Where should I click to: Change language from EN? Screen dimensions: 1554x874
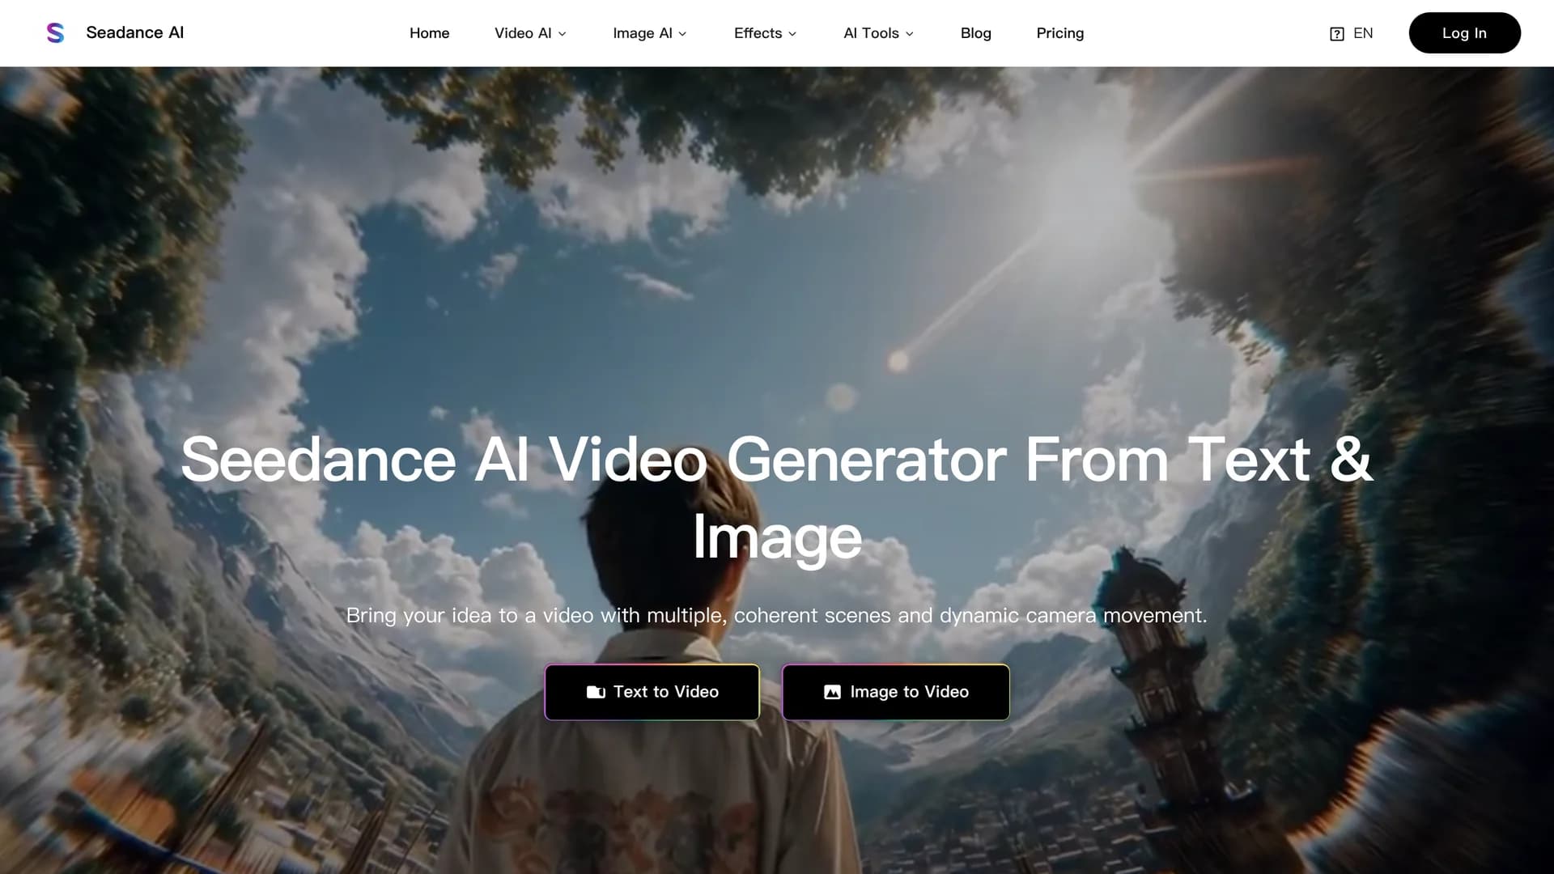point(1363,33)
